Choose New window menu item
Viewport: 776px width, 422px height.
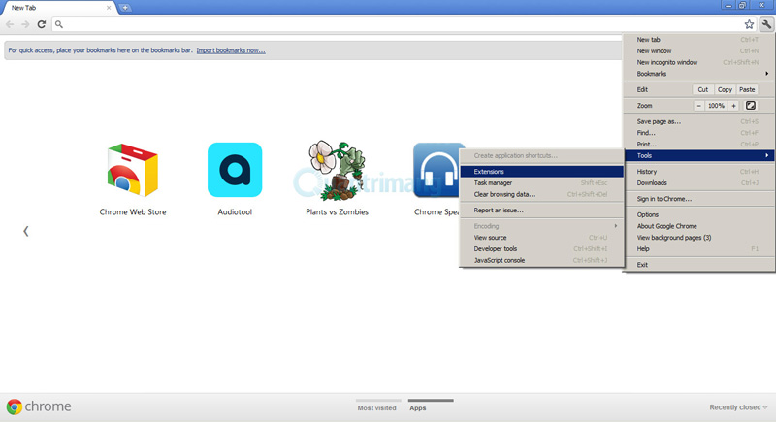(x=698, y=51)
